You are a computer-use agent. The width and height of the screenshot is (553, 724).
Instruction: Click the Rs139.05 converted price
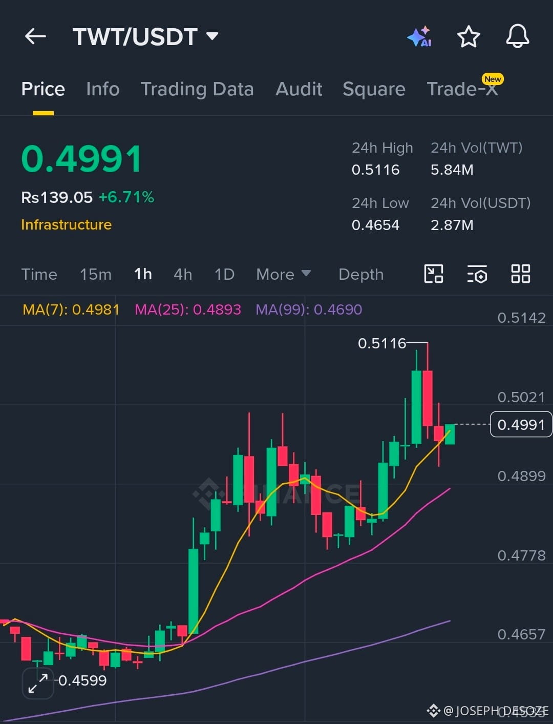click(57, 197)
